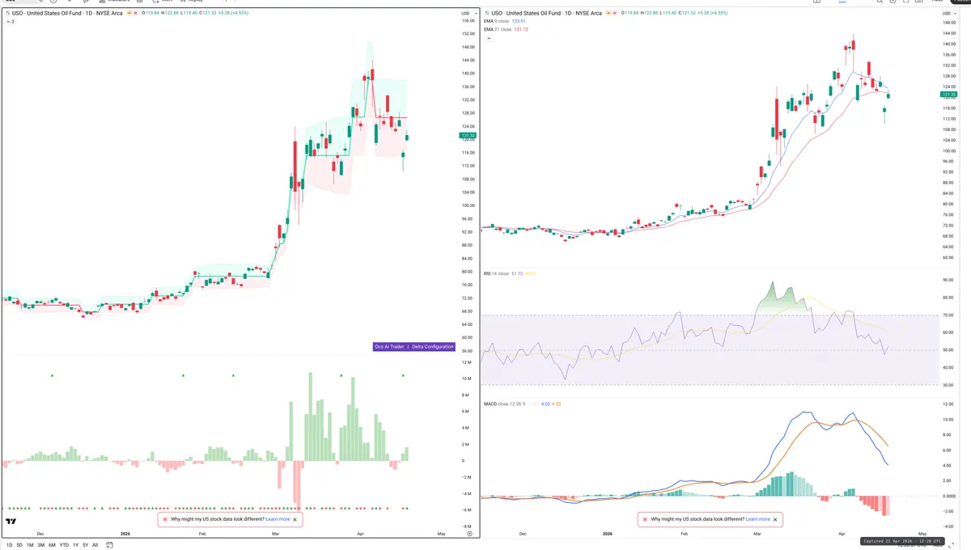
Task: Click second status icon in right chart header
Action: tap(615, 13)
